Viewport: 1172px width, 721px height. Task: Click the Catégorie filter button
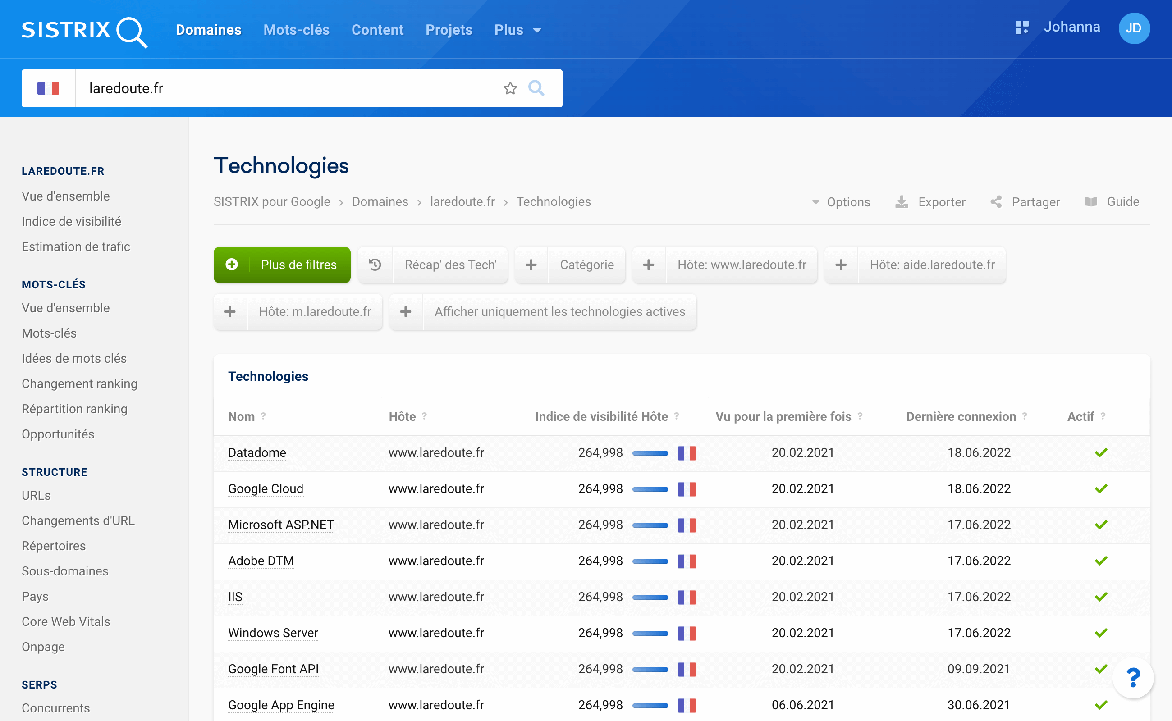click(x=569, y=265)
